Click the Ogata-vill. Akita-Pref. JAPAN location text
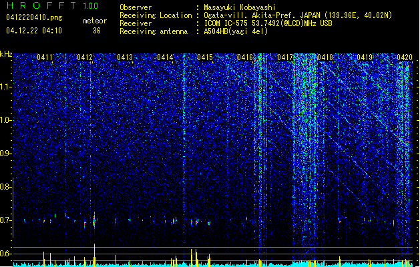Viewport: 420px width, 267px height. (x=298, y=15)
